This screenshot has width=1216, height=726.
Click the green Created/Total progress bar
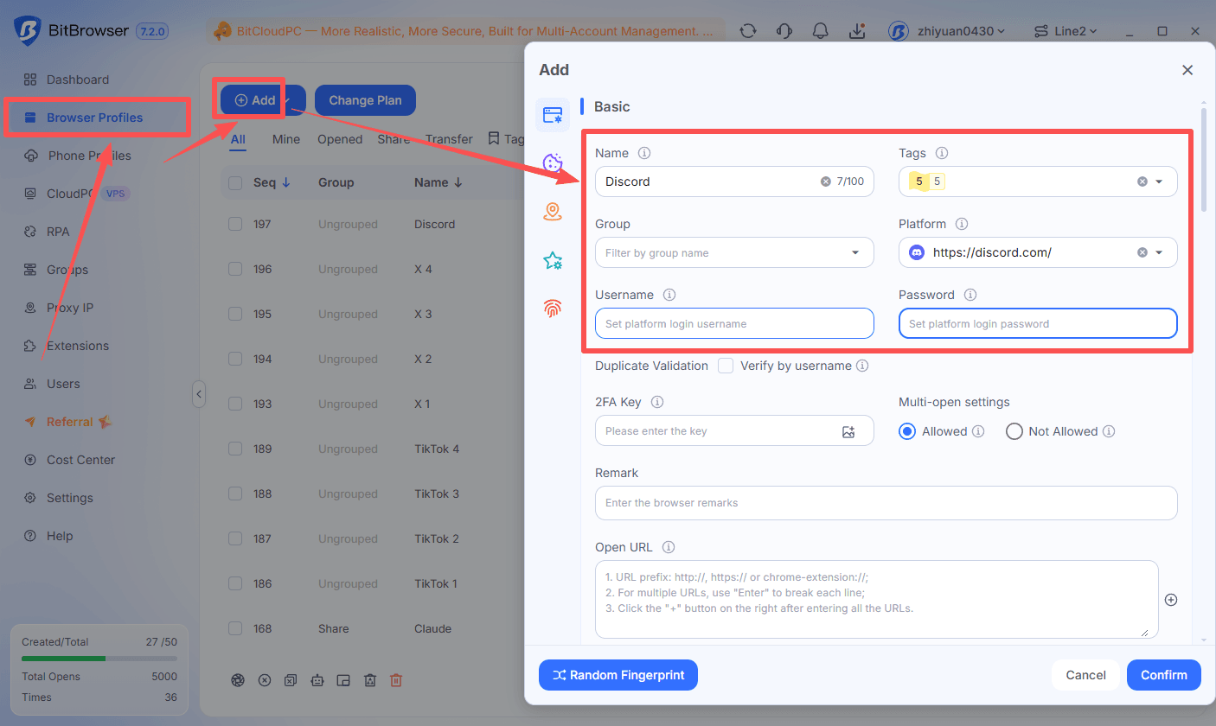[x=99, y=659]
